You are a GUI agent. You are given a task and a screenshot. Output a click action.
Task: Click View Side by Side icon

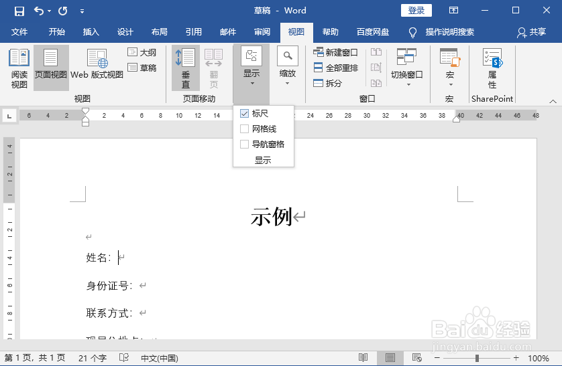[x=376, y=52]
